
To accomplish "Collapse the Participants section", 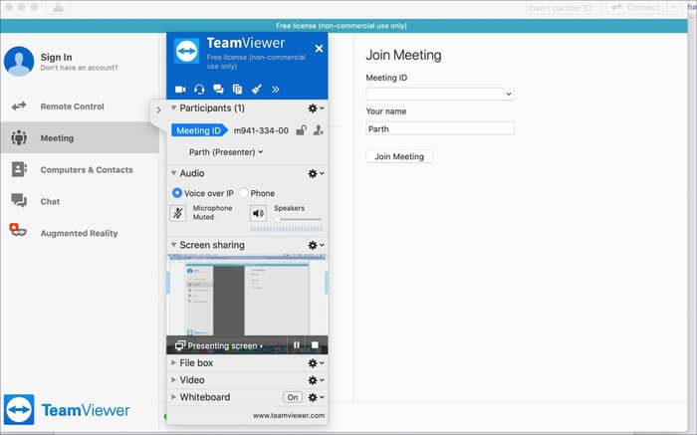I will [x=174, y=108].
